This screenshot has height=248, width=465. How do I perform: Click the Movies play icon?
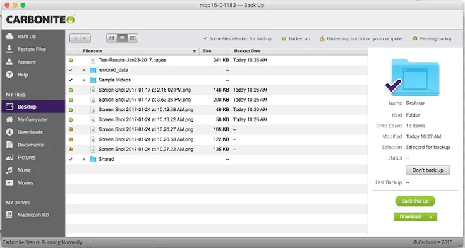[x=9, y=182]
